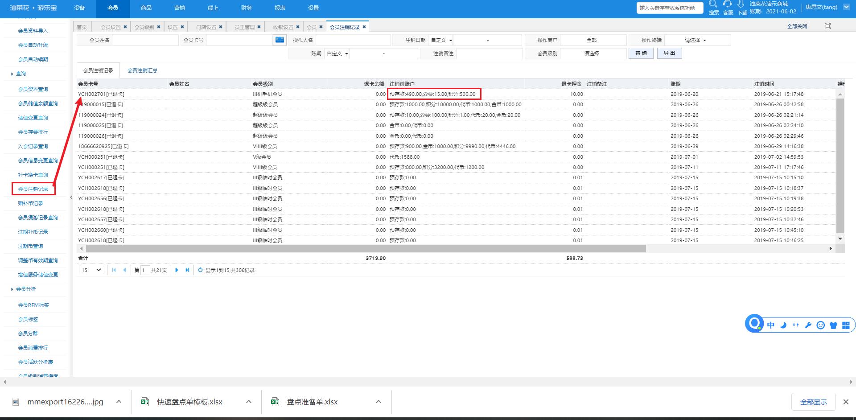Image resolution: width=856 pixels, height=420 pixels.
Task: Open menu for 快速盘点单模板.xlsx download
Action: pos(249,402)
